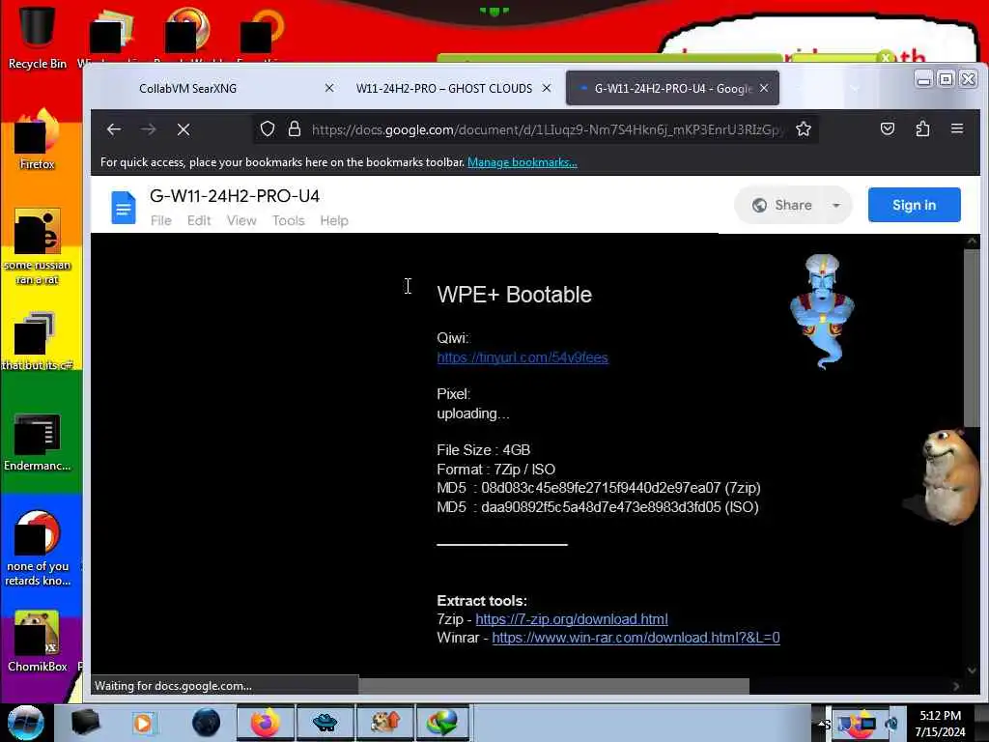This screenshot has height=742, width=989.
Task: Click the ISO MD5 hash line
Action: click(x=598, y=507)
